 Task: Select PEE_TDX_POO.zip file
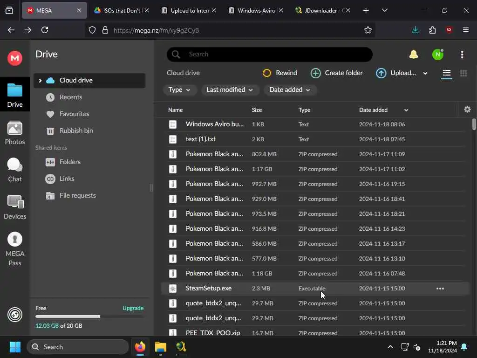(315, 333)
